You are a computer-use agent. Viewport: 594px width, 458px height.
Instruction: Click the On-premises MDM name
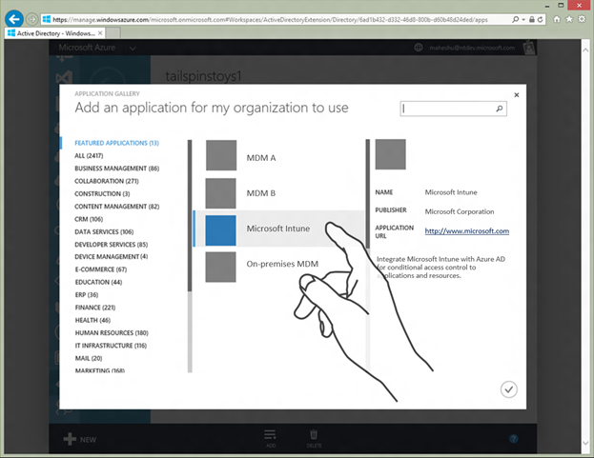point(282,264)
